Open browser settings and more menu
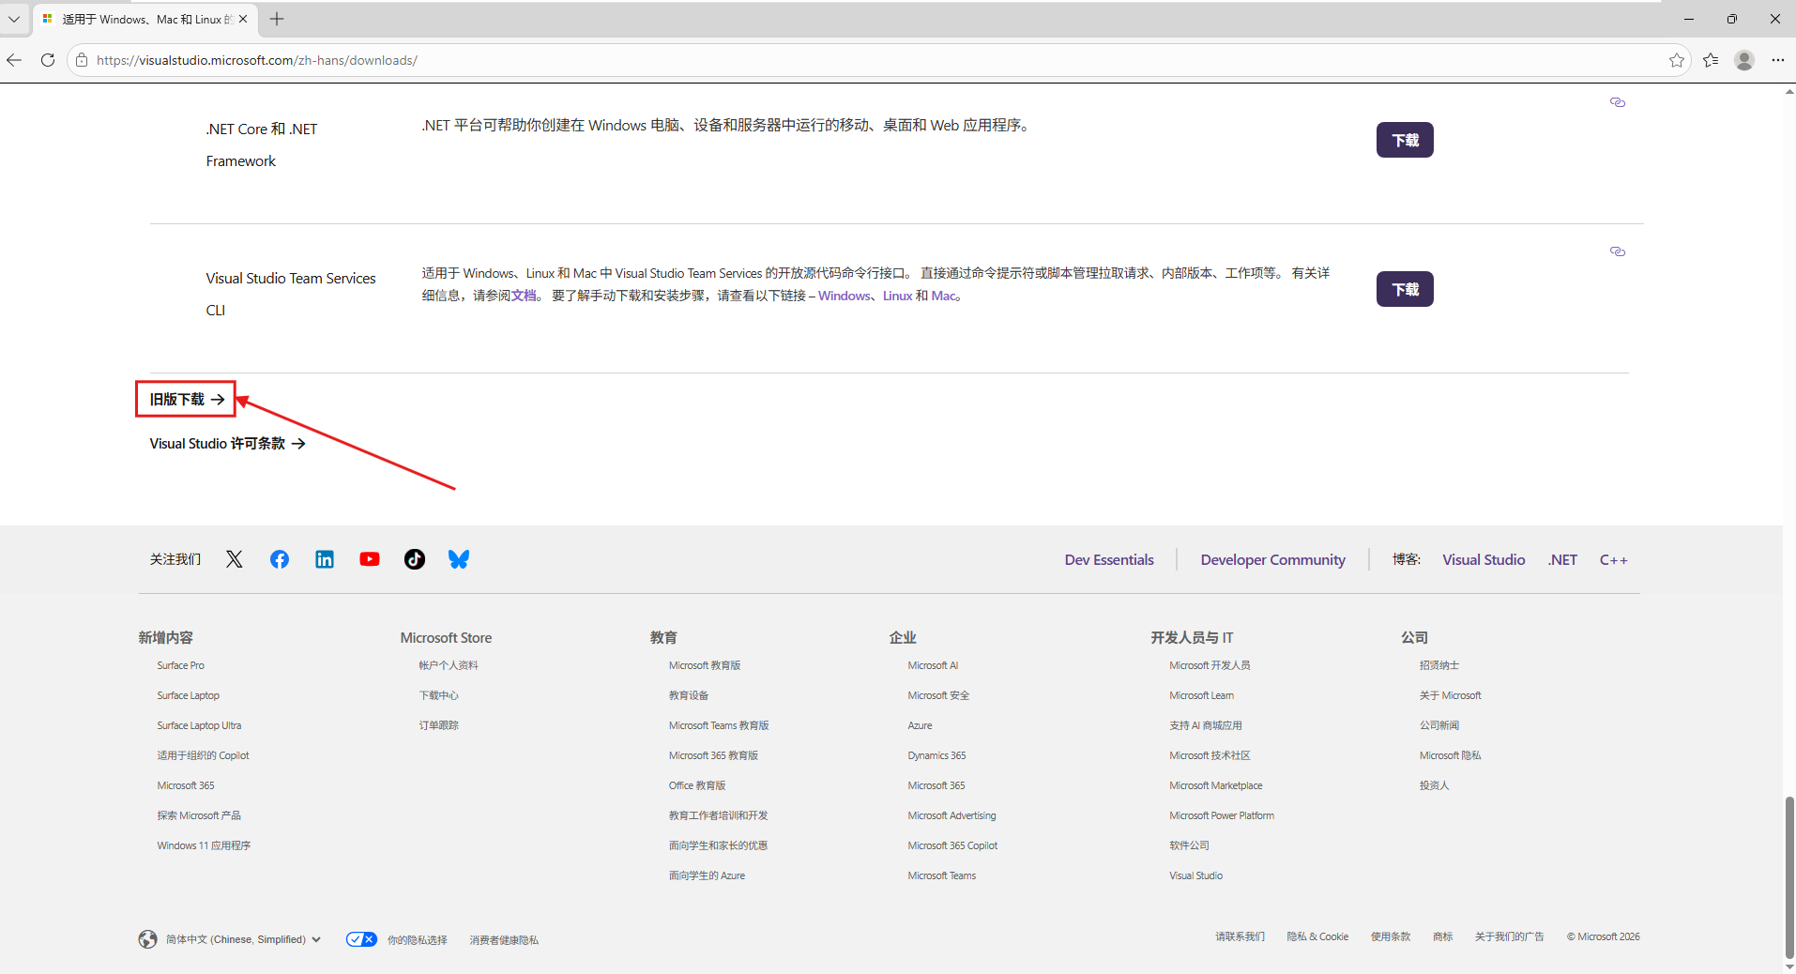The height and width of the screenshot is (974, 1796). 1778,60
